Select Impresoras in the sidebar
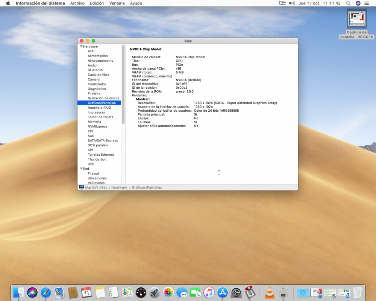This screenshot has width=376, height=301. click(x=96, y=112)
